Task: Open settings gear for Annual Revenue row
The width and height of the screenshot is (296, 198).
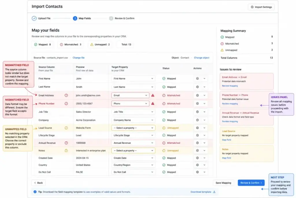Action: coord(197,143)
